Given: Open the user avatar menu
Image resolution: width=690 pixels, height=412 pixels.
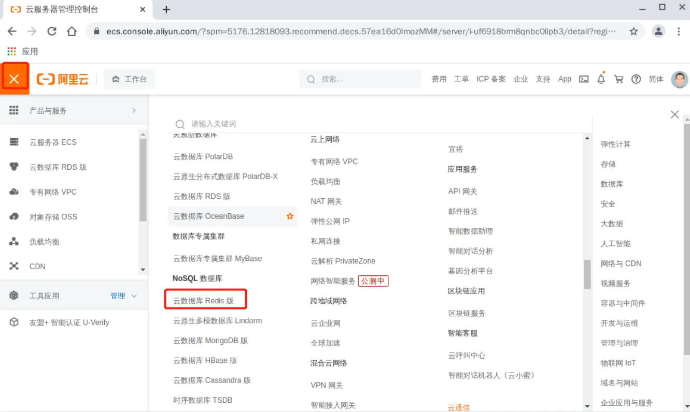Looking at the screenshot, I should tap(680, 79).
